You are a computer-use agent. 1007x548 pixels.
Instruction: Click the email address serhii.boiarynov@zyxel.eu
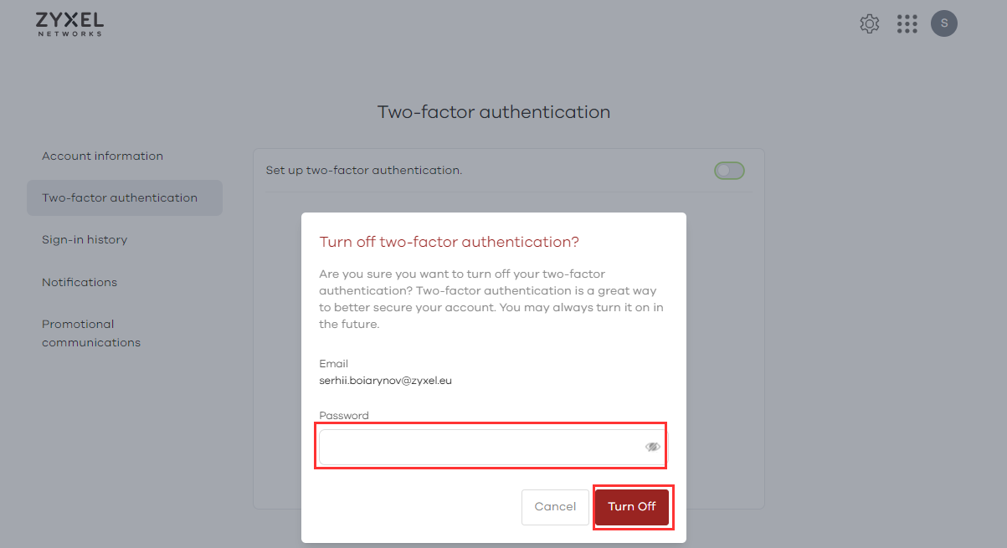click(x=386, y=381)
